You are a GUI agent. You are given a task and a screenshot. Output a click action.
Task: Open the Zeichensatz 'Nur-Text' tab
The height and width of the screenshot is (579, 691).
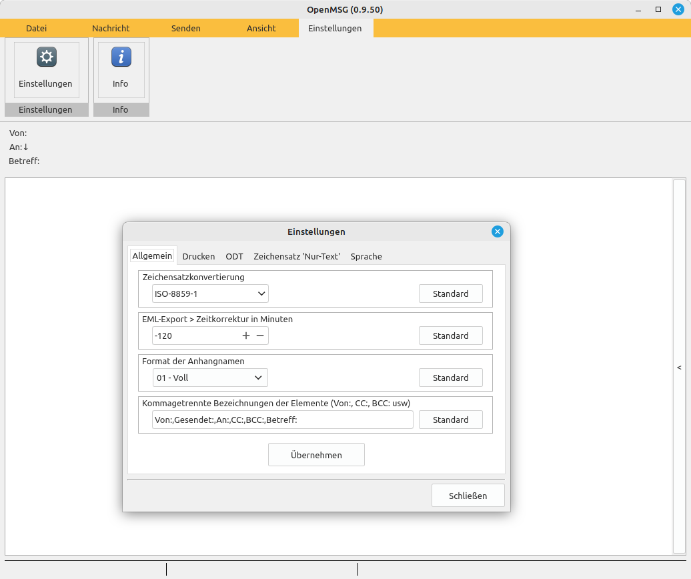click(x=297, y=256)
